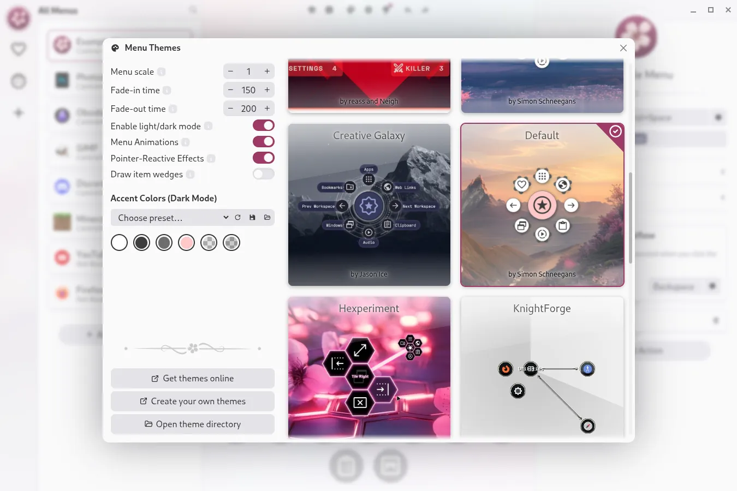Open theme directory button
737x491 pixels.
(x=193, y=424)
